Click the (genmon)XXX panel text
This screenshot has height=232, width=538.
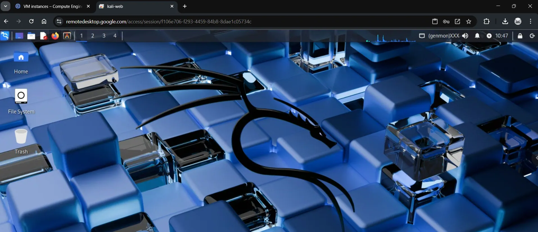tap(444, 36)
